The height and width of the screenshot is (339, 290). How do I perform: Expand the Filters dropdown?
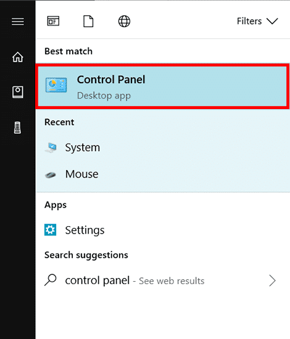point(257,21)
